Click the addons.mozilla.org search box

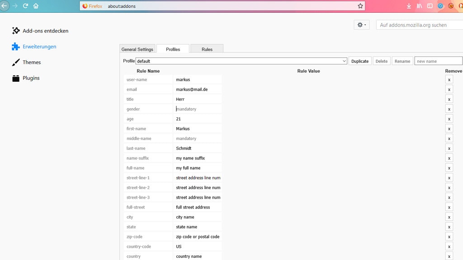pos(419,25)
